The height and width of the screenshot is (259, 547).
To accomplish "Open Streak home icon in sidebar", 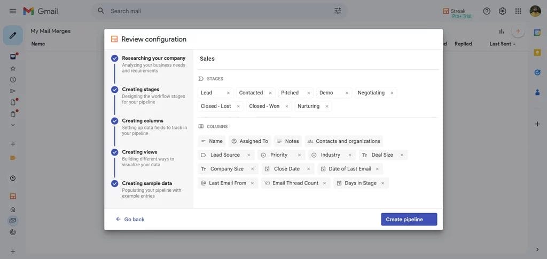I will [x=13, y=209].
